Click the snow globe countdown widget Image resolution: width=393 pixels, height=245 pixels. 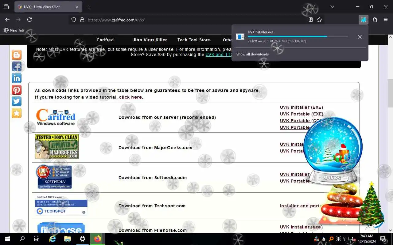(x=333, y=150)
